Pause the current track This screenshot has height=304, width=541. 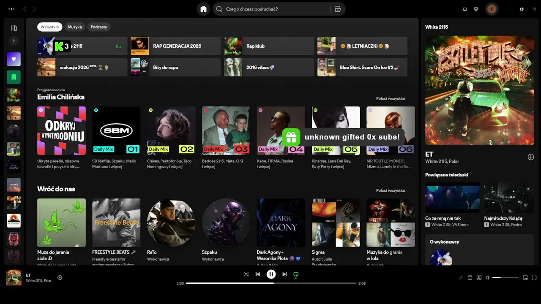point(271,274)
